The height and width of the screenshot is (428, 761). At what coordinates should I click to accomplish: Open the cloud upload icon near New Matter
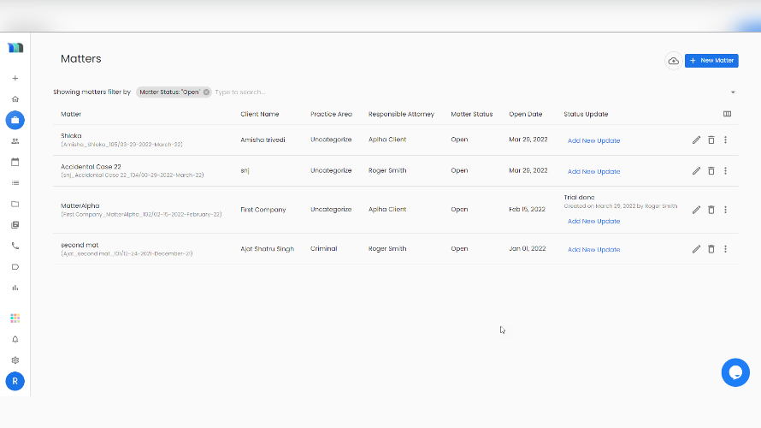click(x=673, y=61)
